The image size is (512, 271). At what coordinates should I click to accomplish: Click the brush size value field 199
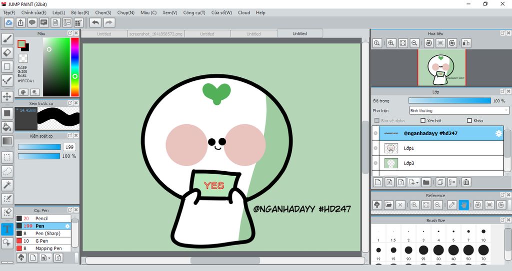tap(69, 147)
